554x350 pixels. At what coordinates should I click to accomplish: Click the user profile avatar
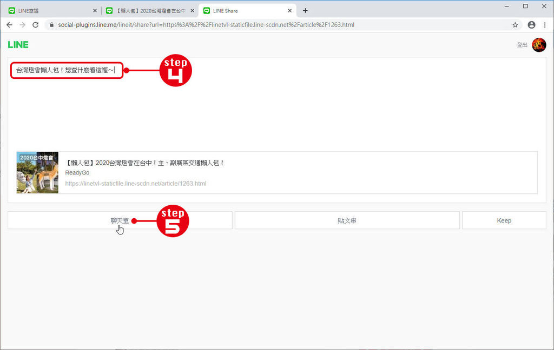point(539,45)
